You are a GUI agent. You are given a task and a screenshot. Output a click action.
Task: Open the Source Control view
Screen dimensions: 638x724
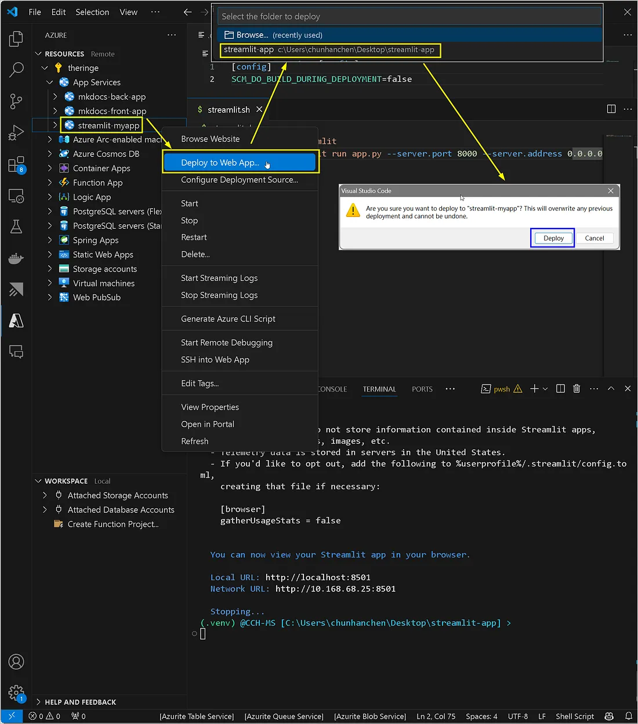click(16, 102)
